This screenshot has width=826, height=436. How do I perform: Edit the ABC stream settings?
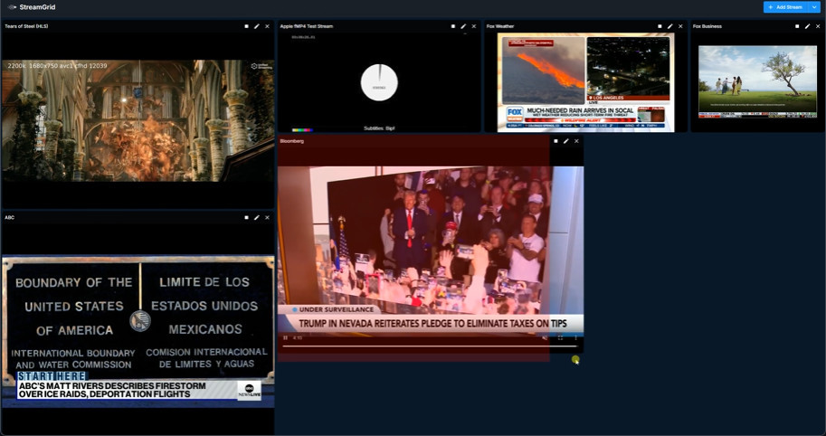pyautogui.click(x=257, y=217)
